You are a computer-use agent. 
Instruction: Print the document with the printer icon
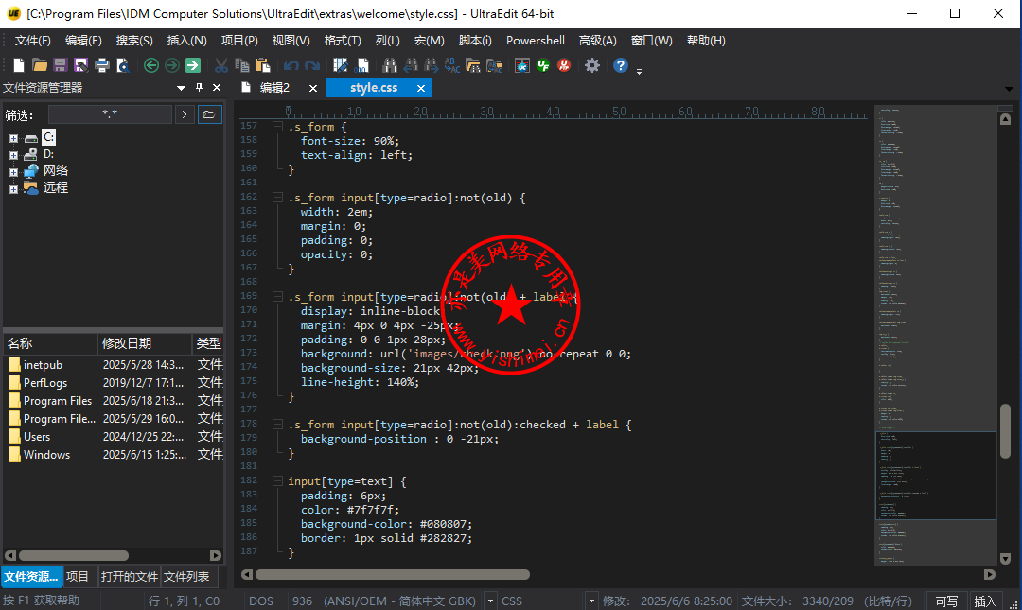pos(102,65)
